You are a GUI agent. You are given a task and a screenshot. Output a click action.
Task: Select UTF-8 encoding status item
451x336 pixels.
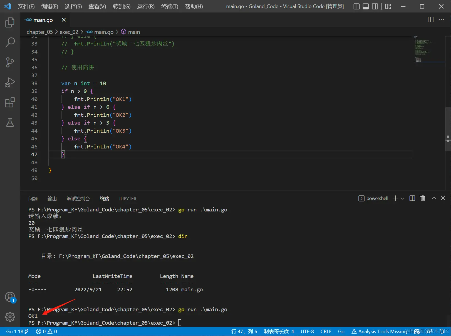[x=307, y=331]
